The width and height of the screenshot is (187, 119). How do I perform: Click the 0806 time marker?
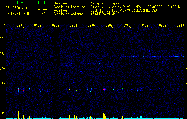[109, 26]
